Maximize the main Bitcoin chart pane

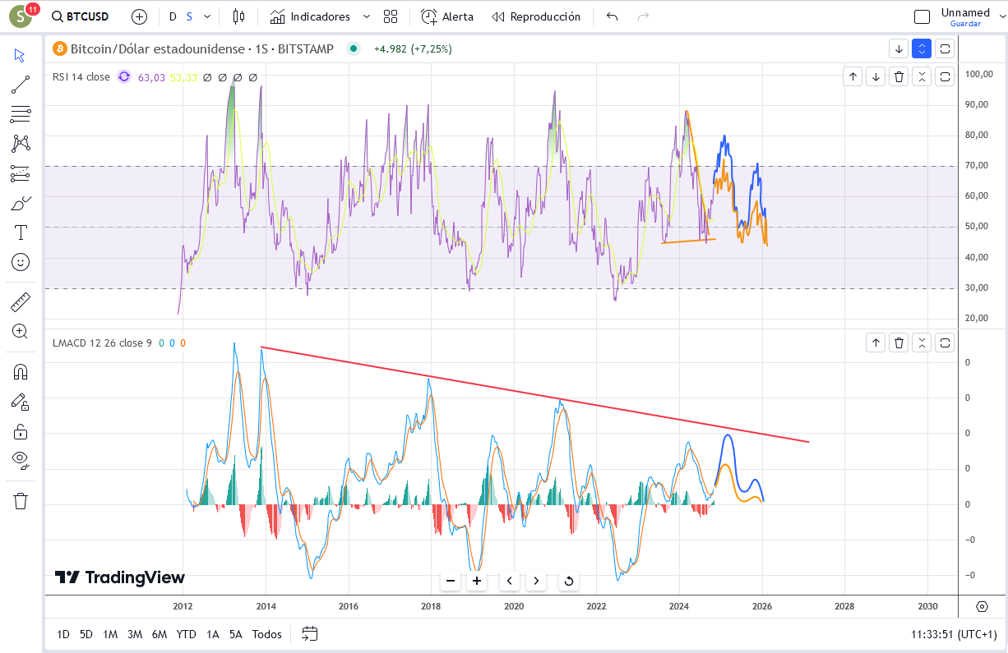pos(946,48)
